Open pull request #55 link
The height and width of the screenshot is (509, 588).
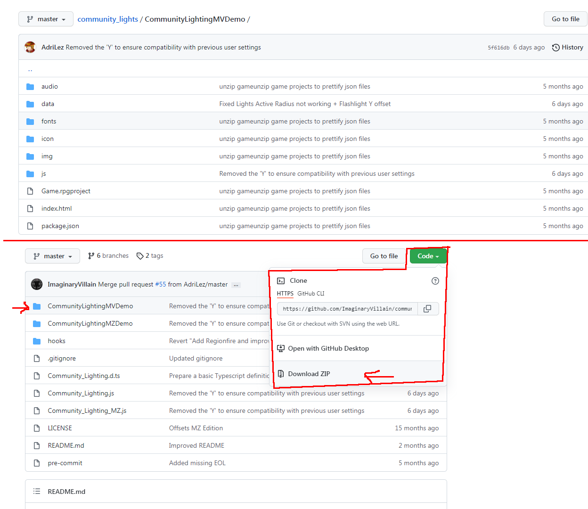click(161, 284)
